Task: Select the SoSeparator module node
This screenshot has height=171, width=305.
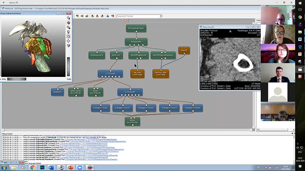Action: pyautogui.click(x=136, y=42)
